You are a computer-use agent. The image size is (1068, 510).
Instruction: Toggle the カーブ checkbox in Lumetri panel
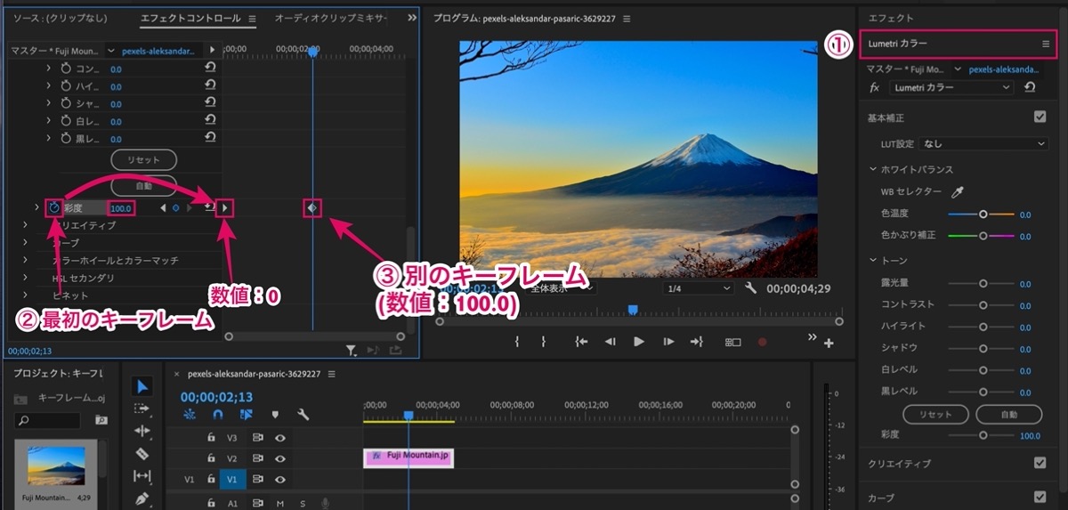click(x=1040, y=497)
